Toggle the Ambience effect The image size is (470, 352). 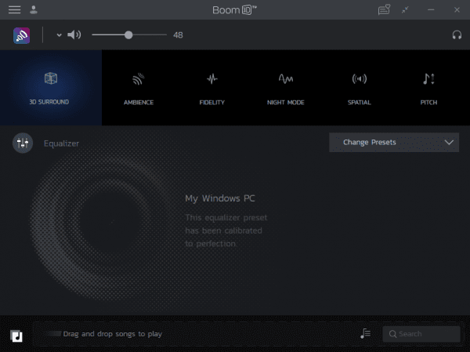click(139, 89)
